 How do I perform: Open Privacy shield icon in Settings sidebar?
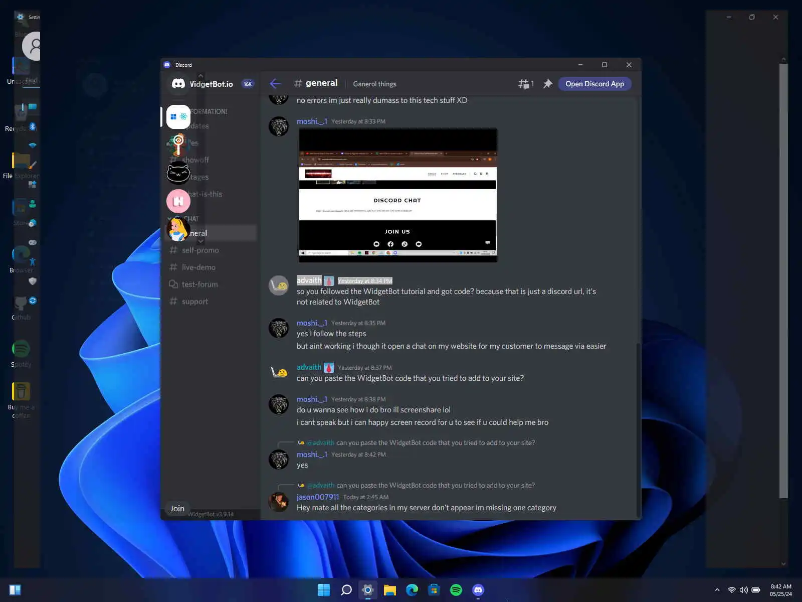pos(33,281)
